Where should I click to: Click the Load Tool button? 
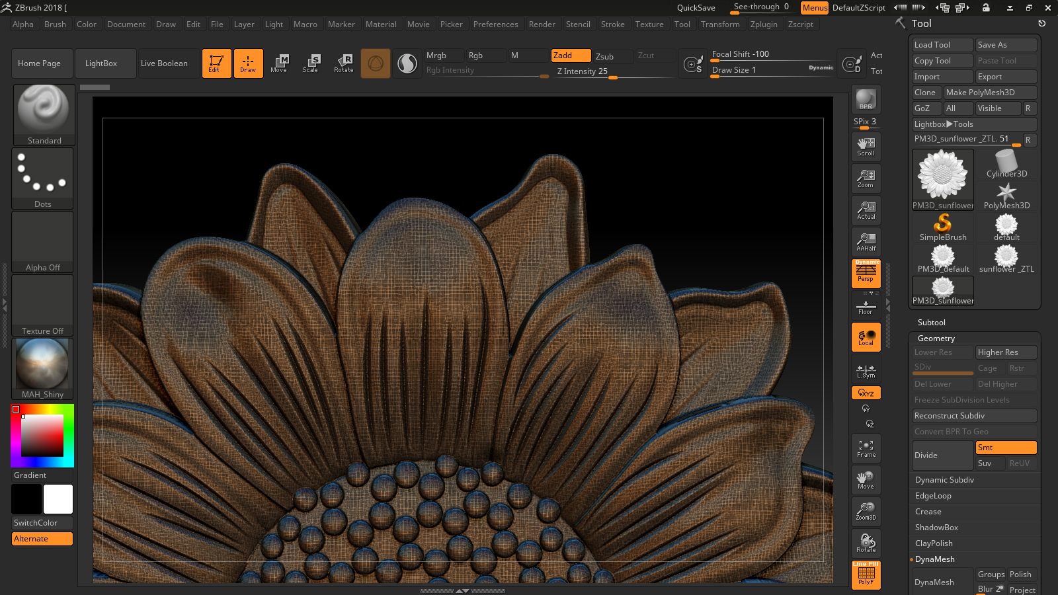tap(943, 45)
